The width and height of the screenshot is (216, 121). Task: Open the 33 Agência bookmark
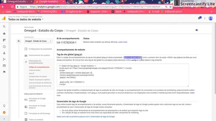(x=72, y=12)
